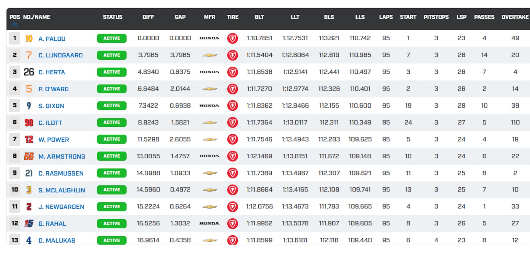
Task: Click A. Palou's number 10 car icon
Action: pos(29,38)
